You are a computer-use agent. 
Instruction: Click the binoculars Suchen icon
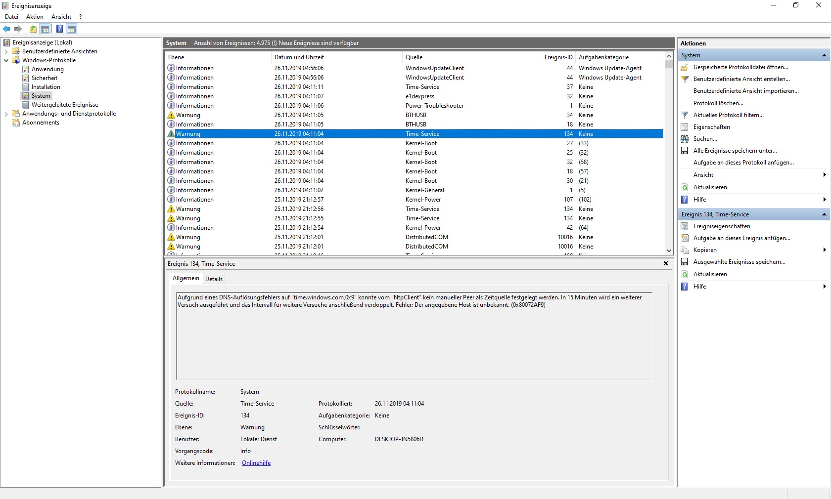coord(685,139)
